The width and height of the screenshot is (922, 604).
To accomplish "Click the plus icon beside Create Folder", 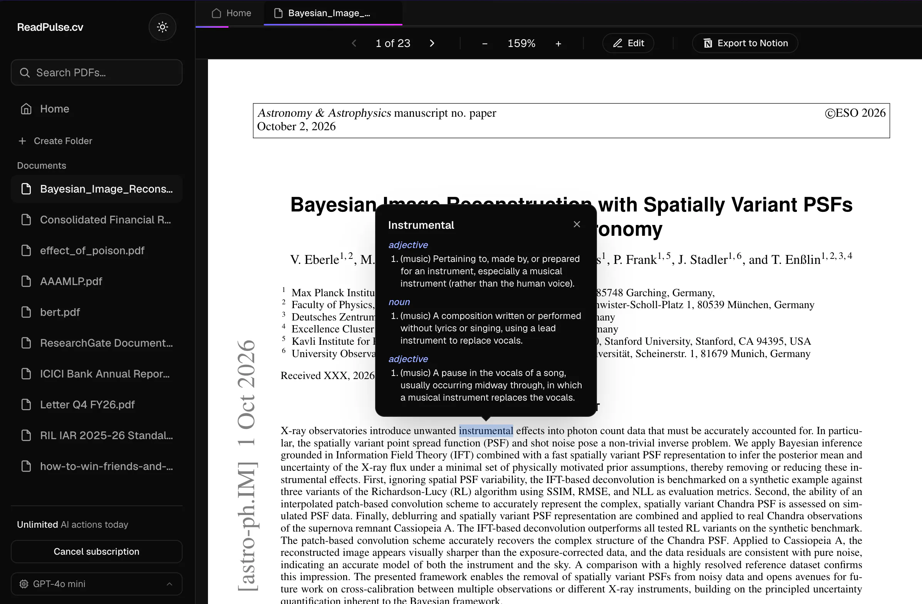I will pos(22,141).
